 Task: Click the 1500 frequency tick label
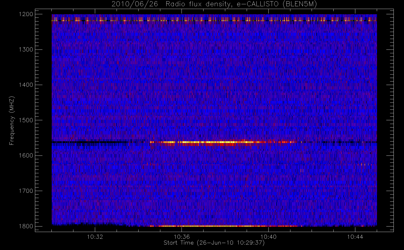(x=26, y=120)
